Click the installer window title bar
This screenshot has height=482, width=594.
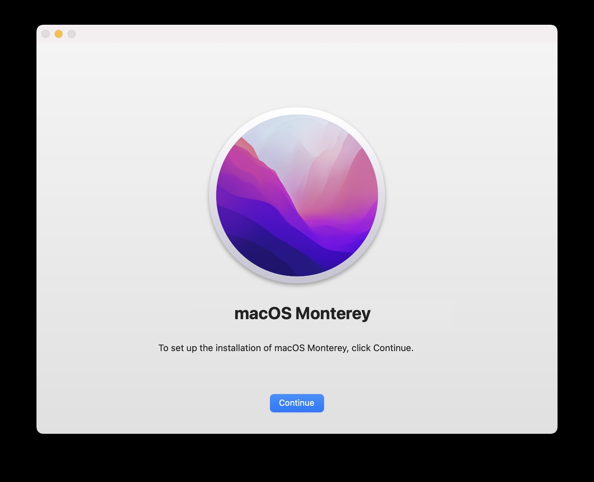[x=293, y=34]
